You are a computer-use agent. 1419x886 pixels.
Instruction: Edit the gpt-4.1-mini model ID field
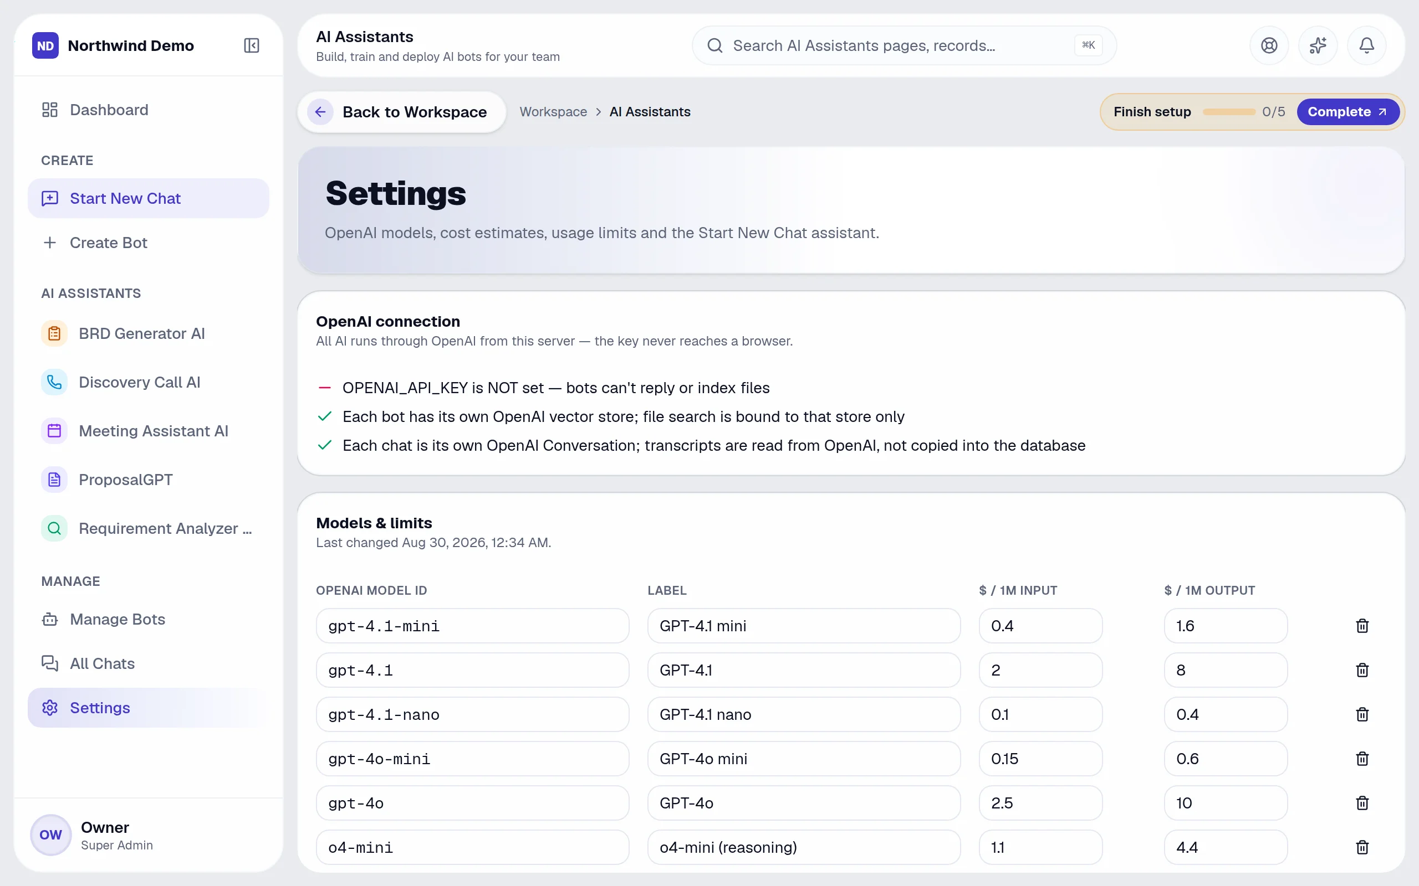(x=473, y=626)
